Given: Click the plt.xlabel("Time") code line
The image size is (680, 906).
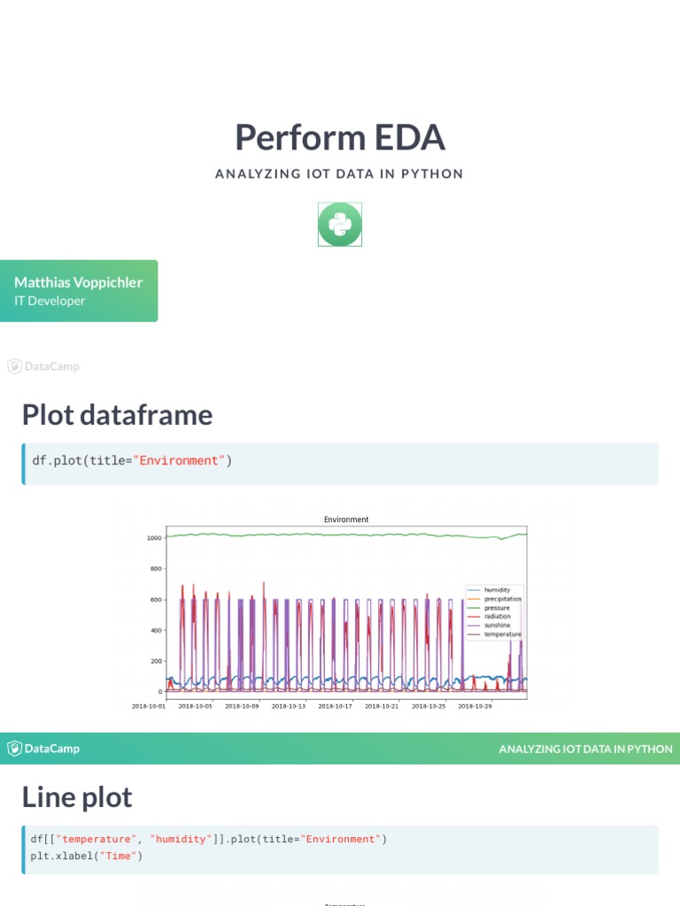Looking at the screenshot, I should click(86, 856).
